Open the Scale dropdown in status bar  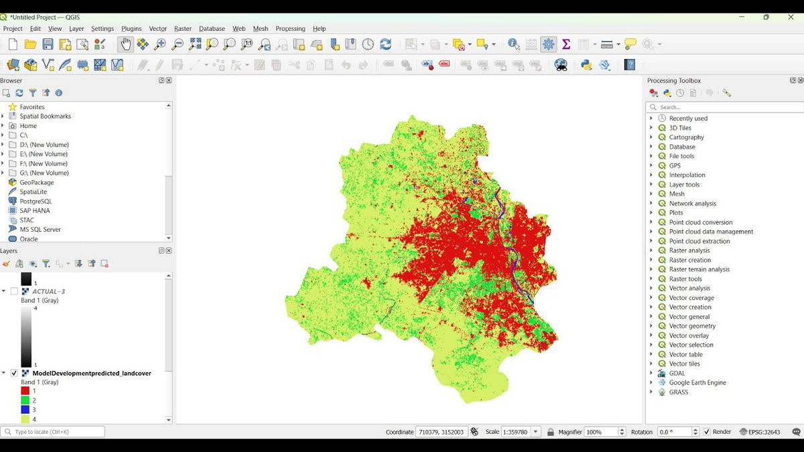pyautogui.click(x=535, y=432)
